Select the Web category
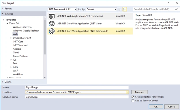This screenshot has height=110, width=180. [x=15, y=34]
